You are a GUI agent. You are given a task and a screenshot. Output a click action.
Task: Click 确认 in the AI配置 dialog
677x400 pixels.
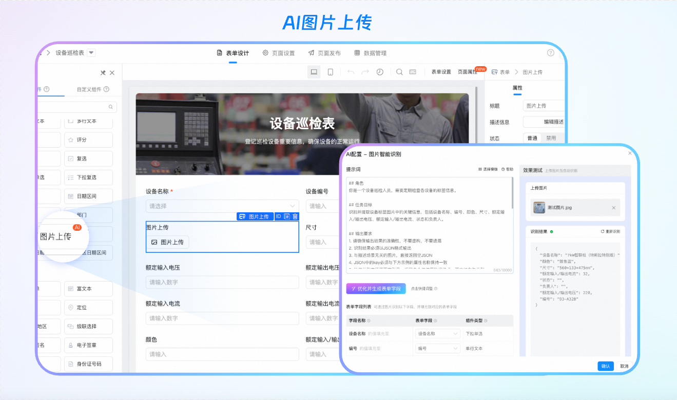point(606,366)
